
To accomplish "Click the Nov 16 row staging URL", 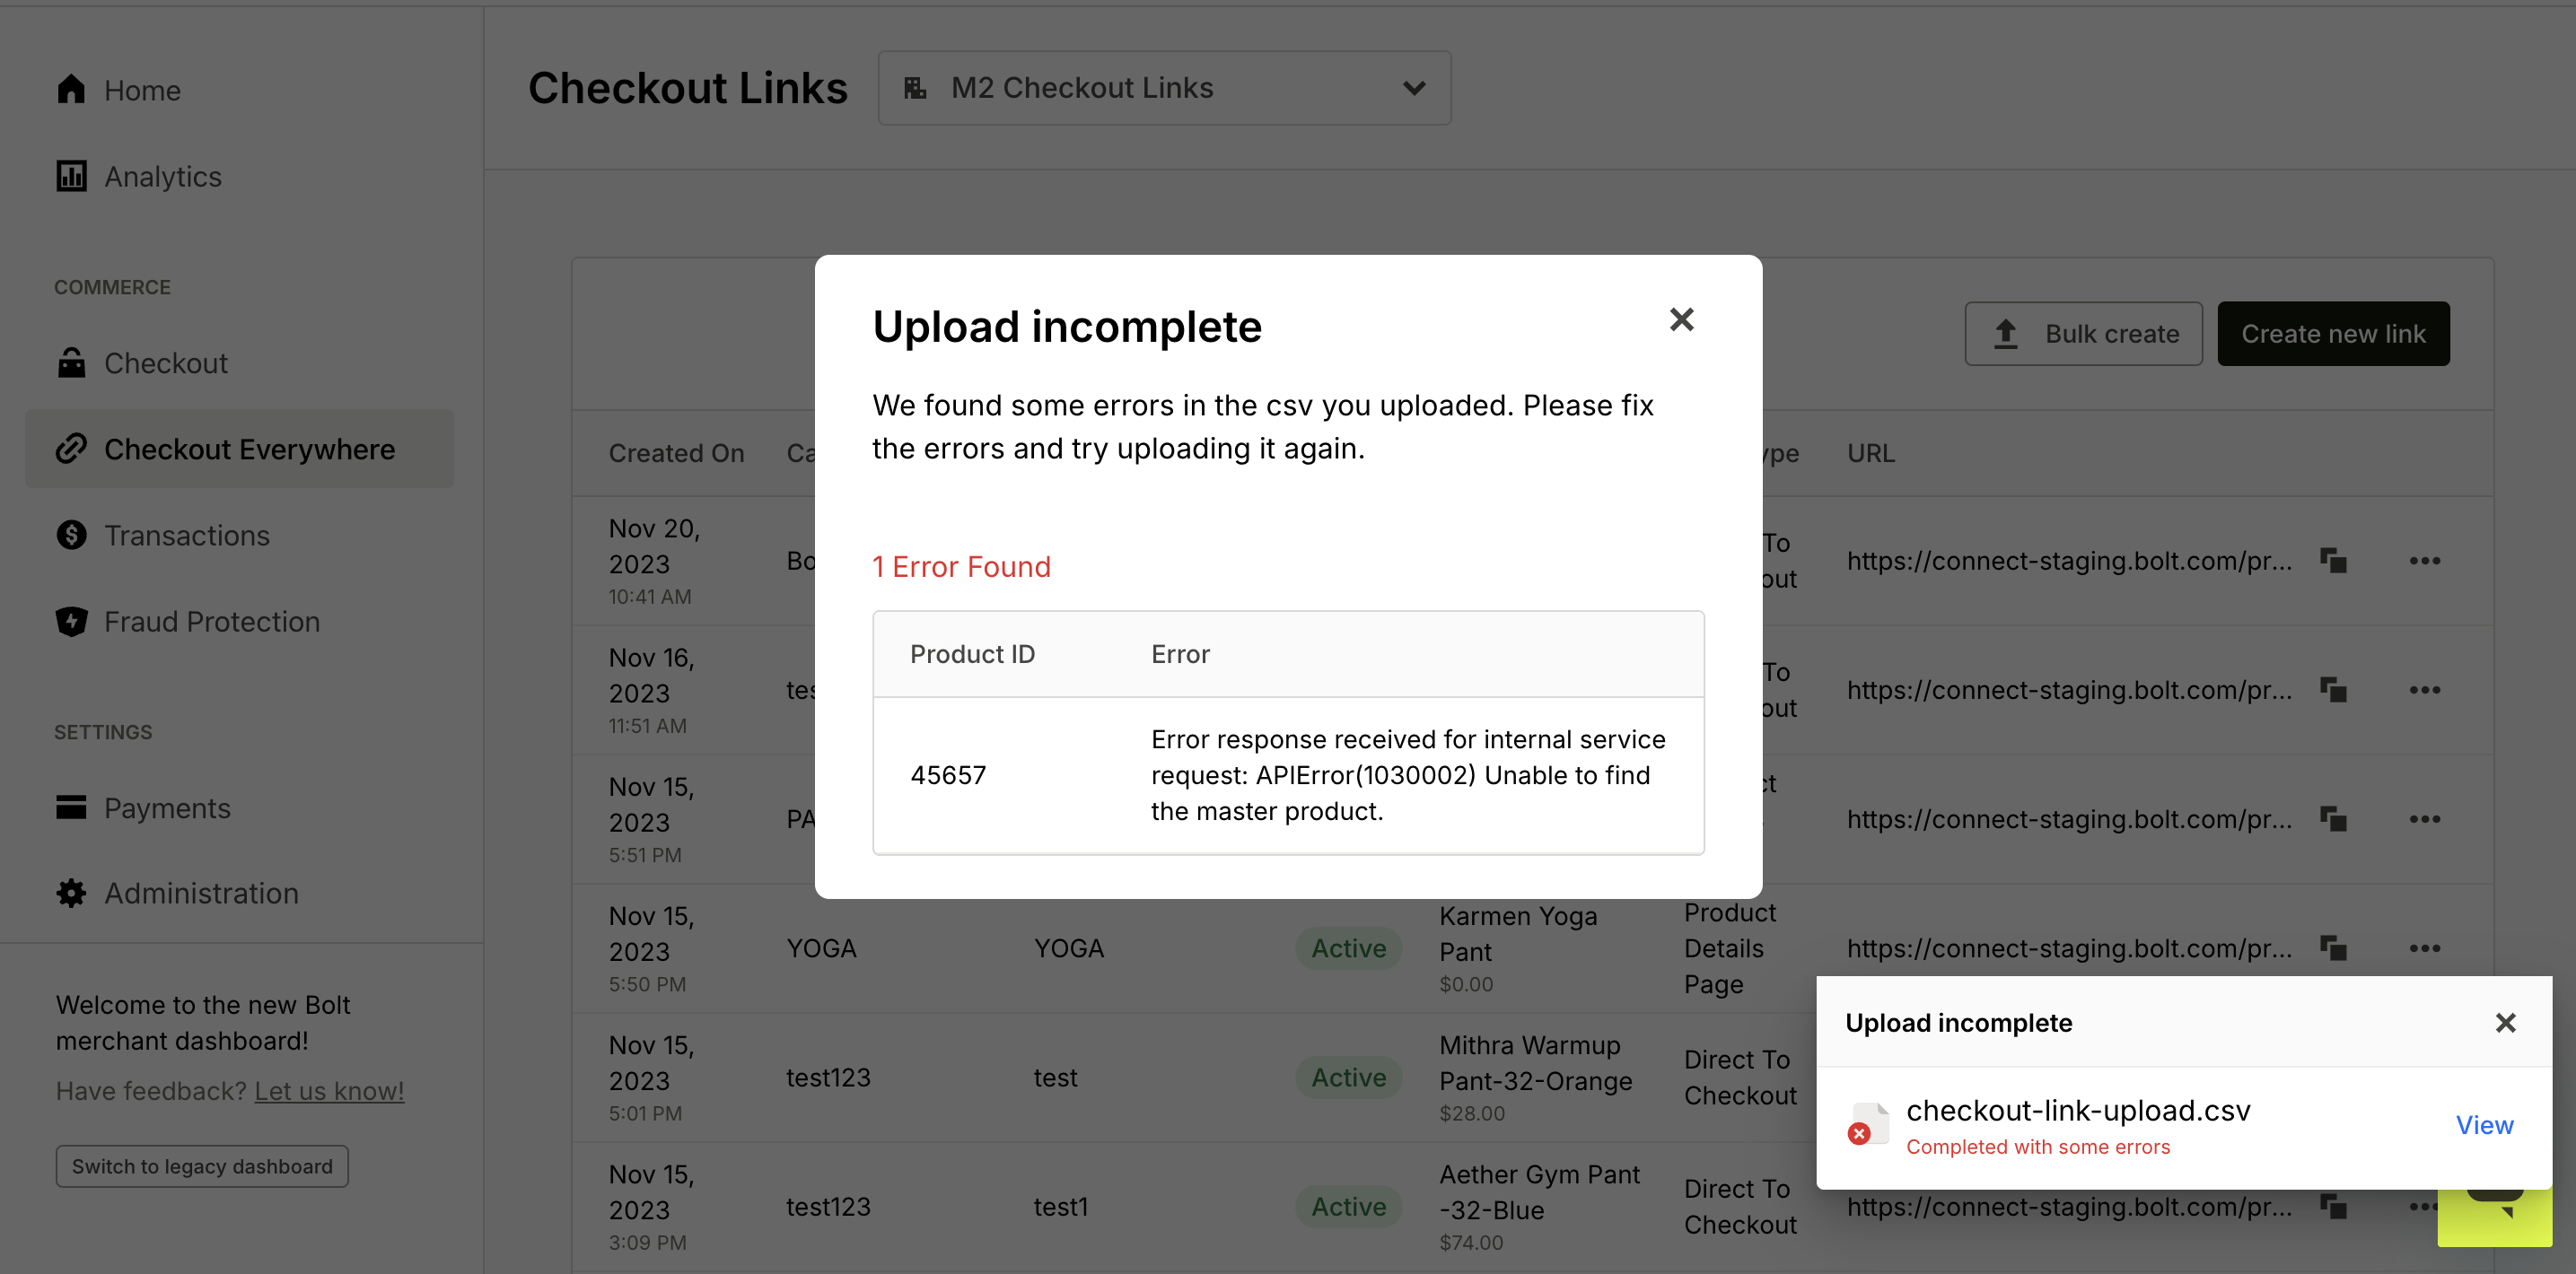I will point(2069,689).
